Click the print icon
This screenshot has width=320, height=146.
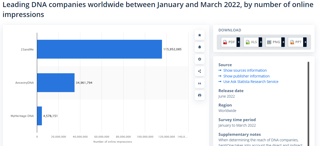[x=199, y=95]
